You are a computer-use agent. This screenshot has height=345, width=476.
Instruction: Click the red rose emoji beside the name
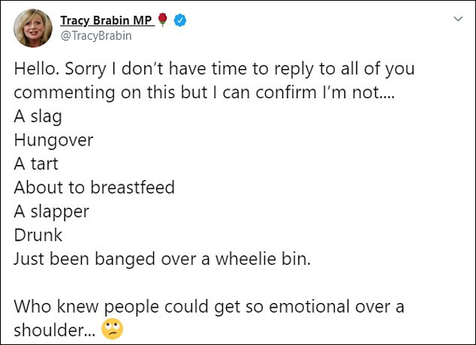[162, 21]
